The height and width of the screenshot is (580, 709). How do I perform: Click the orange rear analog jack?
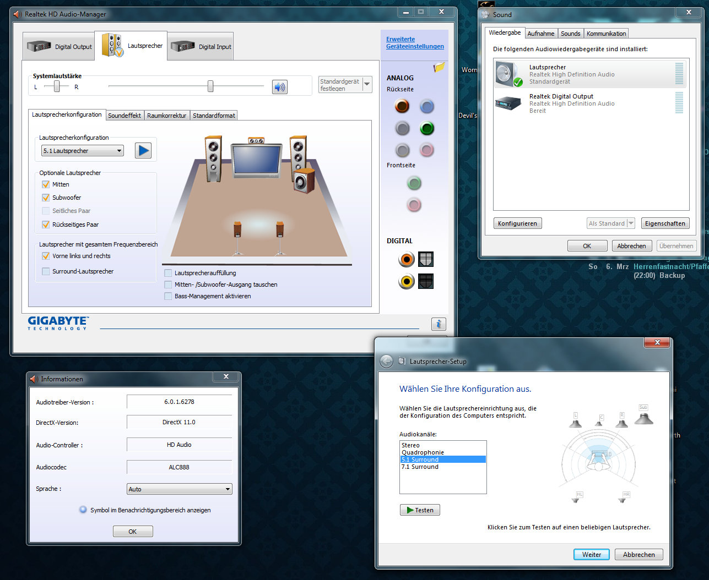pos(402,106)
